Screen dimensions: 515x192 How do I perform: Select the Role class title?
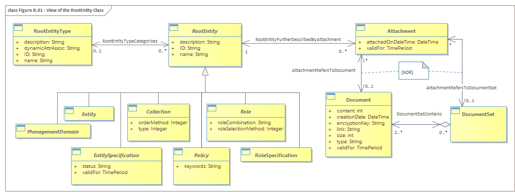click(x=246, y=112)
